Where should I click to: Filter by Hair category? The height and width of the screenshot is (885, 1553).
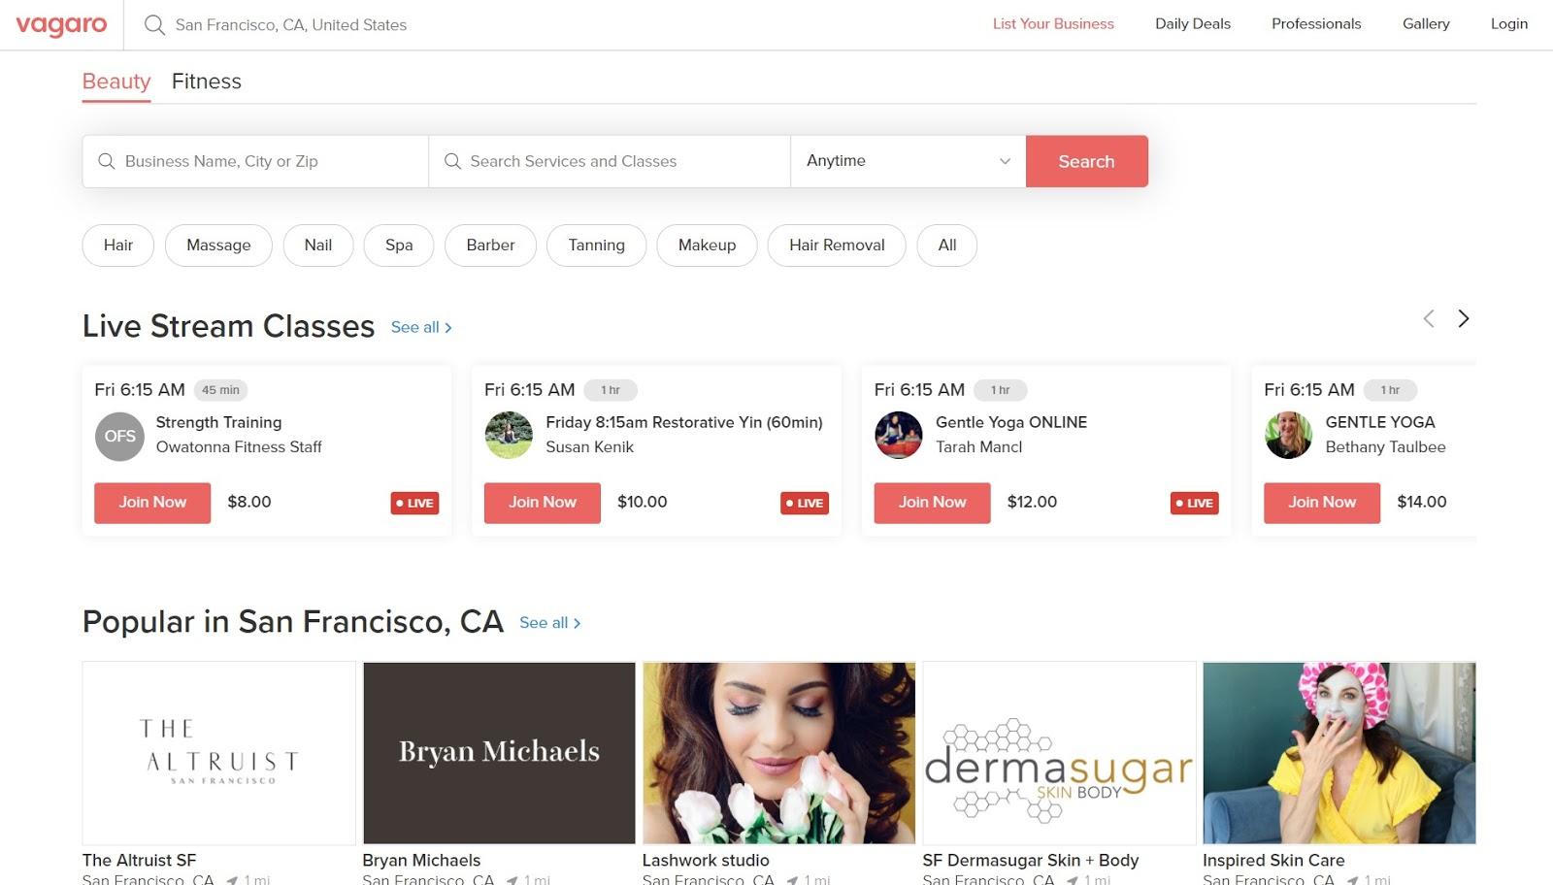118,246
